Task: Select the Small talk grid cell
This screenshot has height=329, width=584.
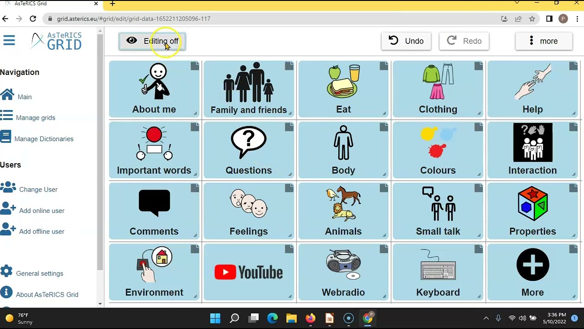Action: pos(438,211)
